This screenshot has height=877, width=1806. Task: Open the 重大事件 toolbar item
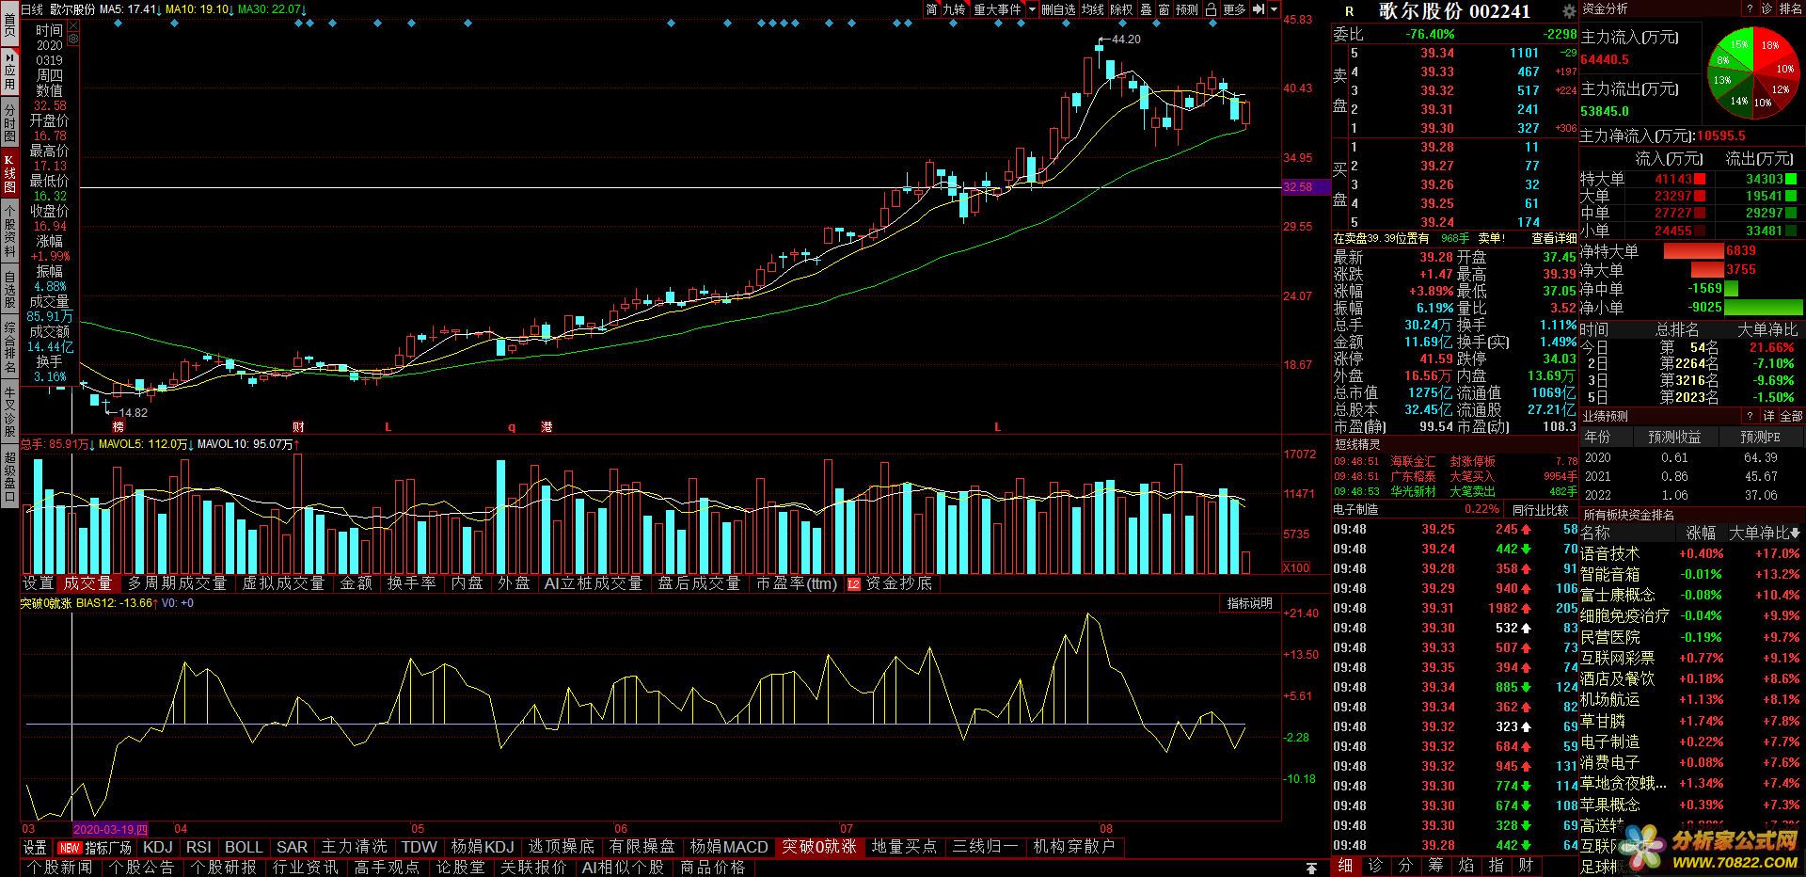coord(997,9)
